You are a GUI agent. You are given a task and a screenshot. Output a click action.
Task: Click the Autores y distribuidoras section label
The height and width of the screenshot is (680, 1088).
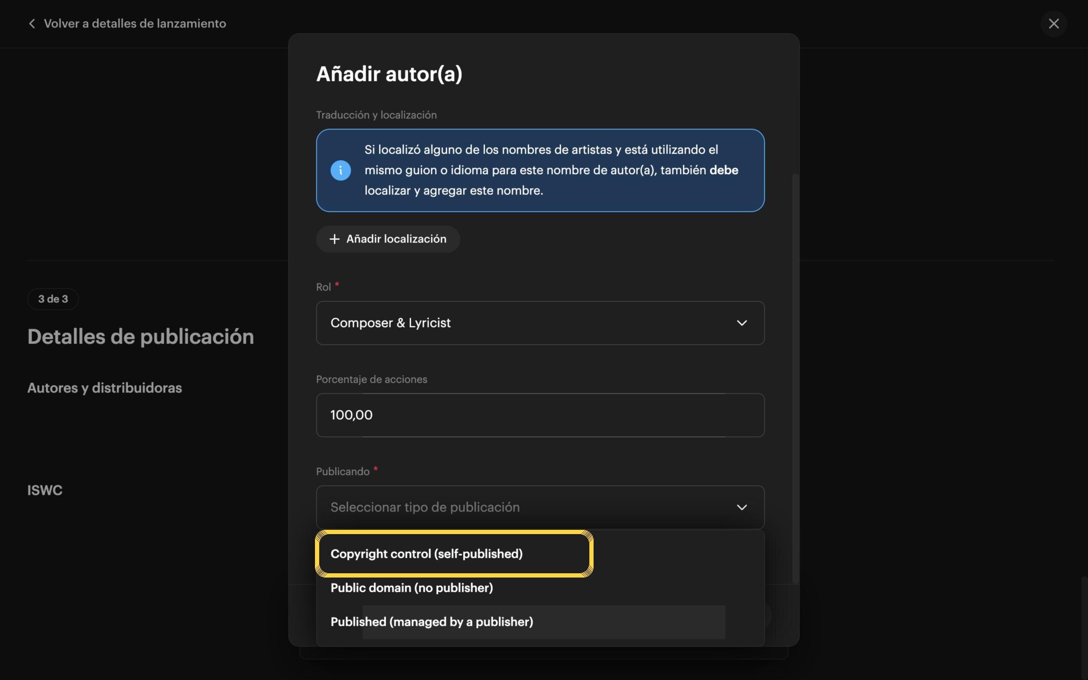(105, 388)
